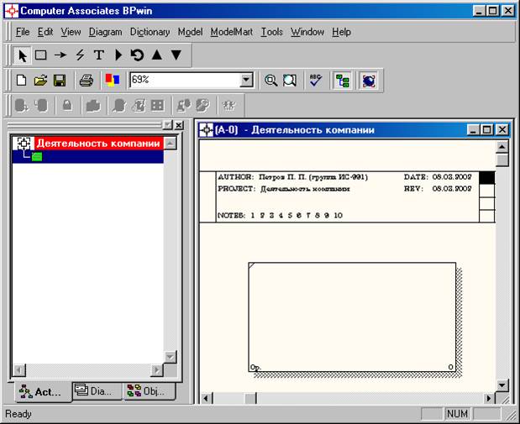Open Diagram Dictionary Editor triangle tool
The height and width of the screenshot is (424, 520).
[118, 55]
